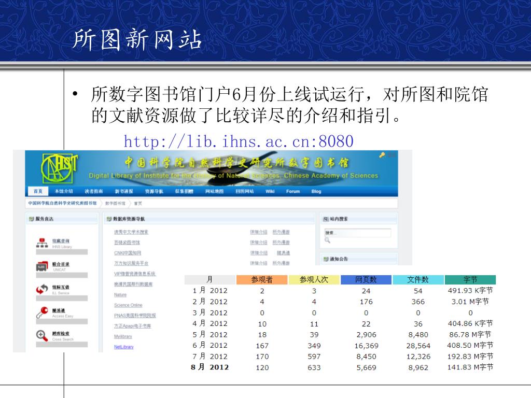531x398 pixels.
Task: Open the Forum menu item
Action: [293, 191]
